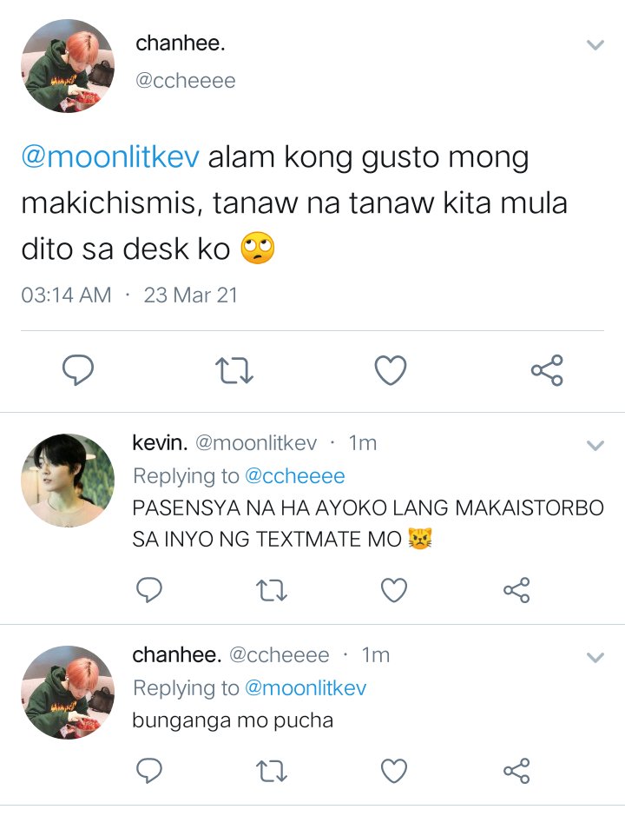Image resolution: width=625 pixels, height=816 pixels.
Task: Like kevin's TEXTMATE MO reply
Action: point(394,590)
